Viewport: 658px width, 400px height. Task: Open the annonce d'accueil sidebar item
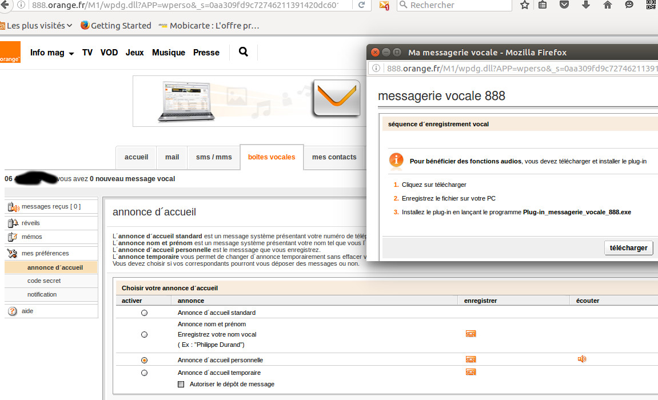click(51, 267)
